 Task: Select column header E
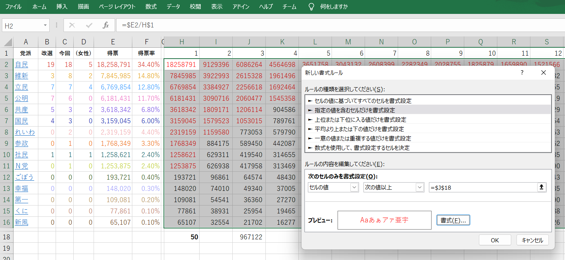coord(113,42)
